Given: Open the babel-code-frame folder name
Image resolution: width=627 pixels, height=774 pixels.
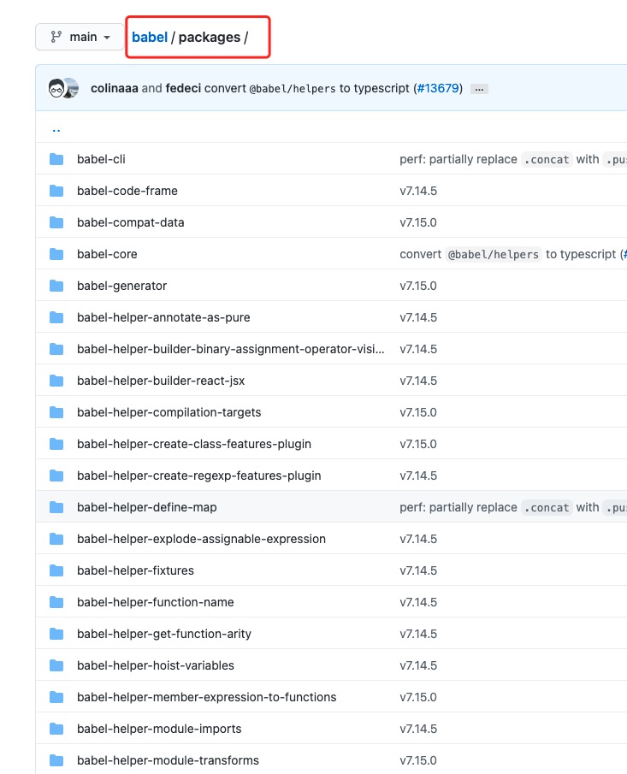Looking at the screenshot, I should tap(127, 191).
